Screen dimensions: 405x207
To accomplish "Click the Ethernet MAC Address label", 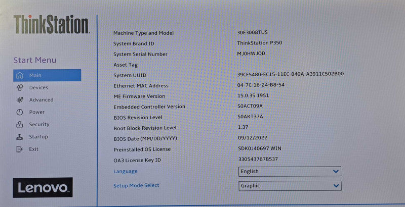I will (x=141, y=86).
